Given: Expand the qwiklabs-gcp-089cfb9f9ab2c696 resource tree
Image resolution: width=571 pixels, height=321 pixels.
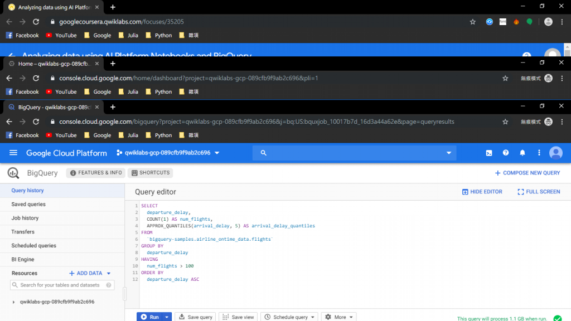Looking at the screenshot, I should click(13, 302).
